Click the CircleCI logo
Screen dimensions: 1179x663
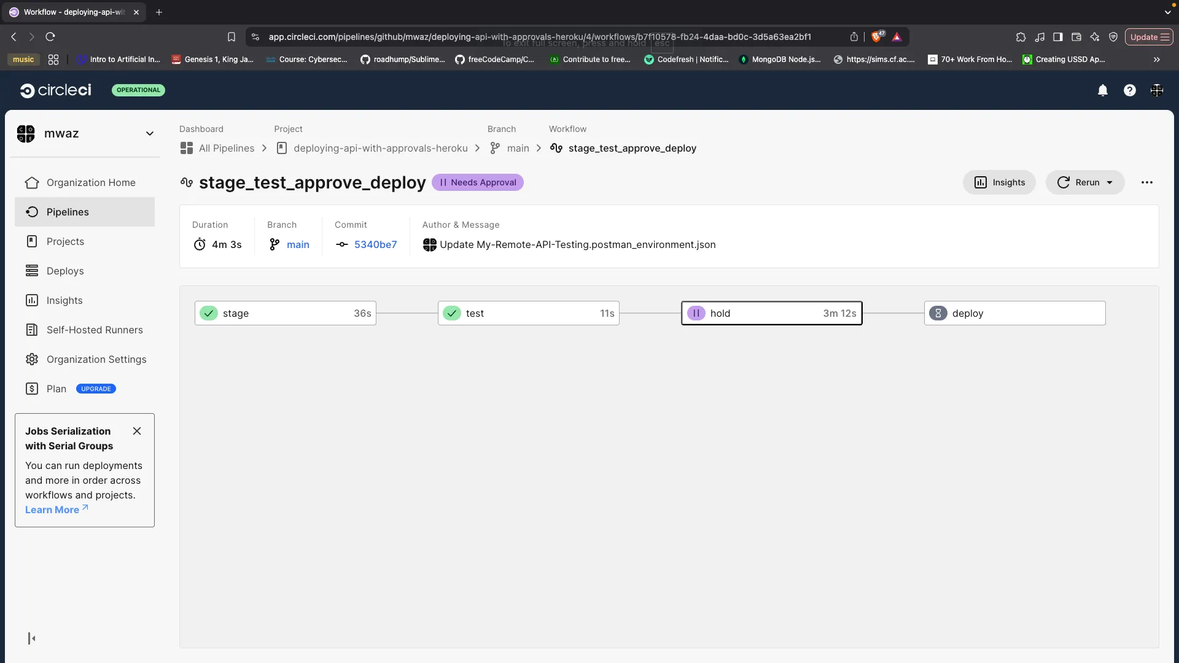coord(56,90)
